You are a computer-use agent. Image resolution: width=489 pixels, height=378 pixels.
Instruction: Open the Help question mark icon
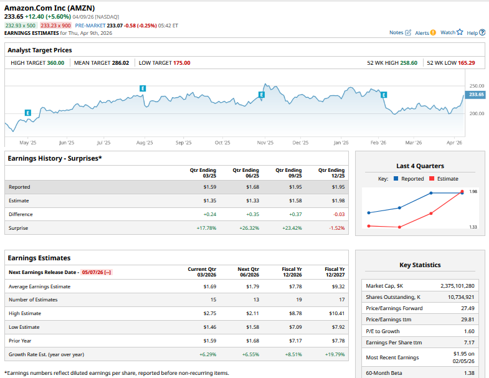tap(482, 32)
